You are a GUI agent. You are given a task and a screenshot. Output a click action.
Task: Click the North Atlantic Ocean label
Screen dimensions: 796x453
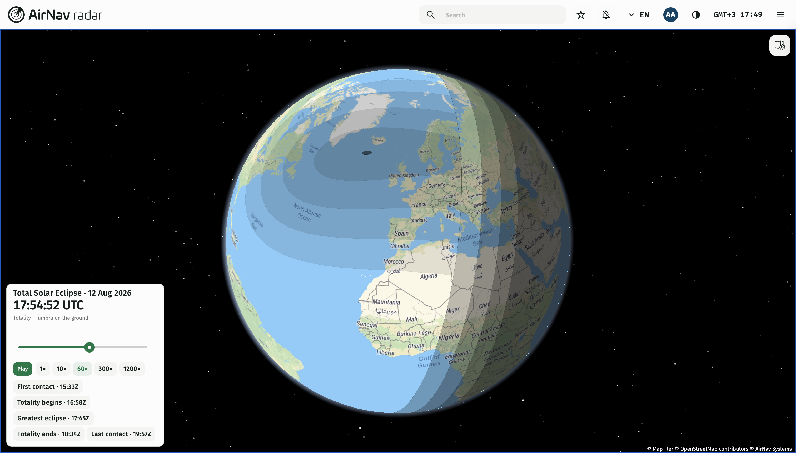306,212
